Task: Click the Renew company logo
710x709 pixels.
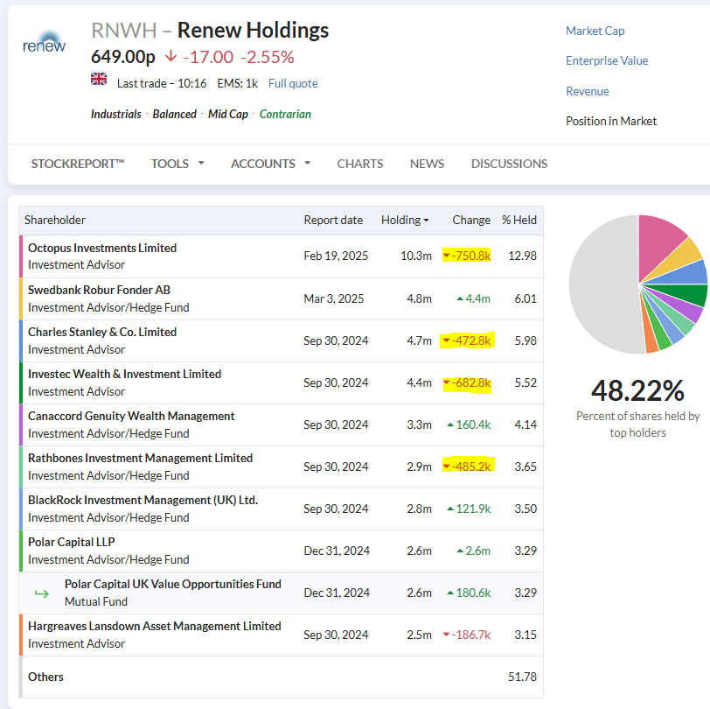Action: (45, 41)
